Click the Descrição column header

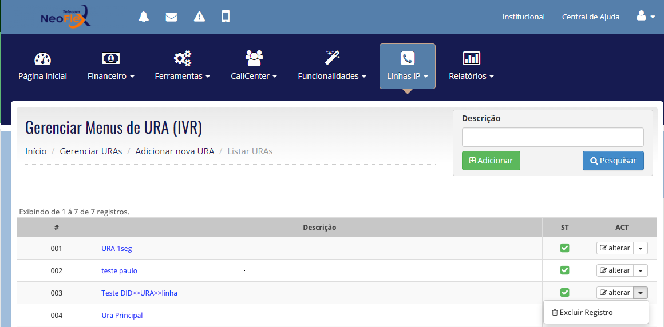[x=320, y=227]
